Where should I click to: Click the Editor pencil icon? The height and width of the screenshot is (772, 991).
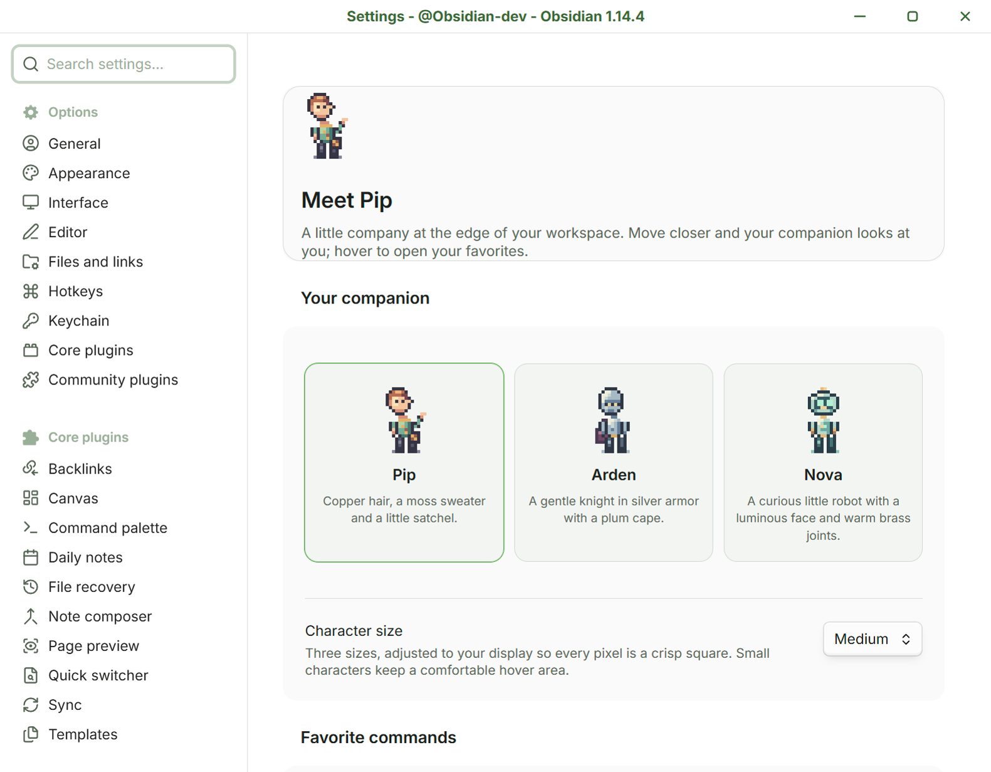pos(31,232)
